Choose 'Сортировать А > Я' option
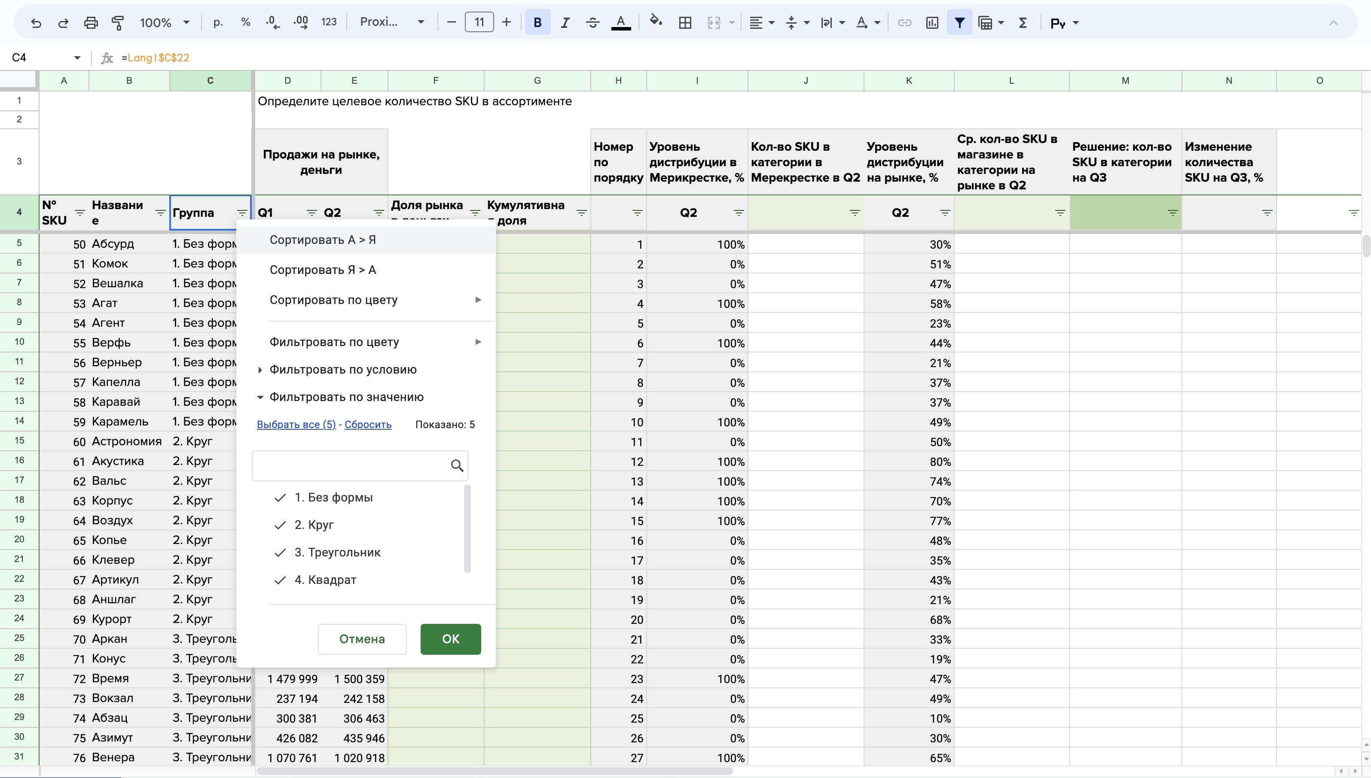The width and height of the screenshot is (1371, 778). click(322, 240)
